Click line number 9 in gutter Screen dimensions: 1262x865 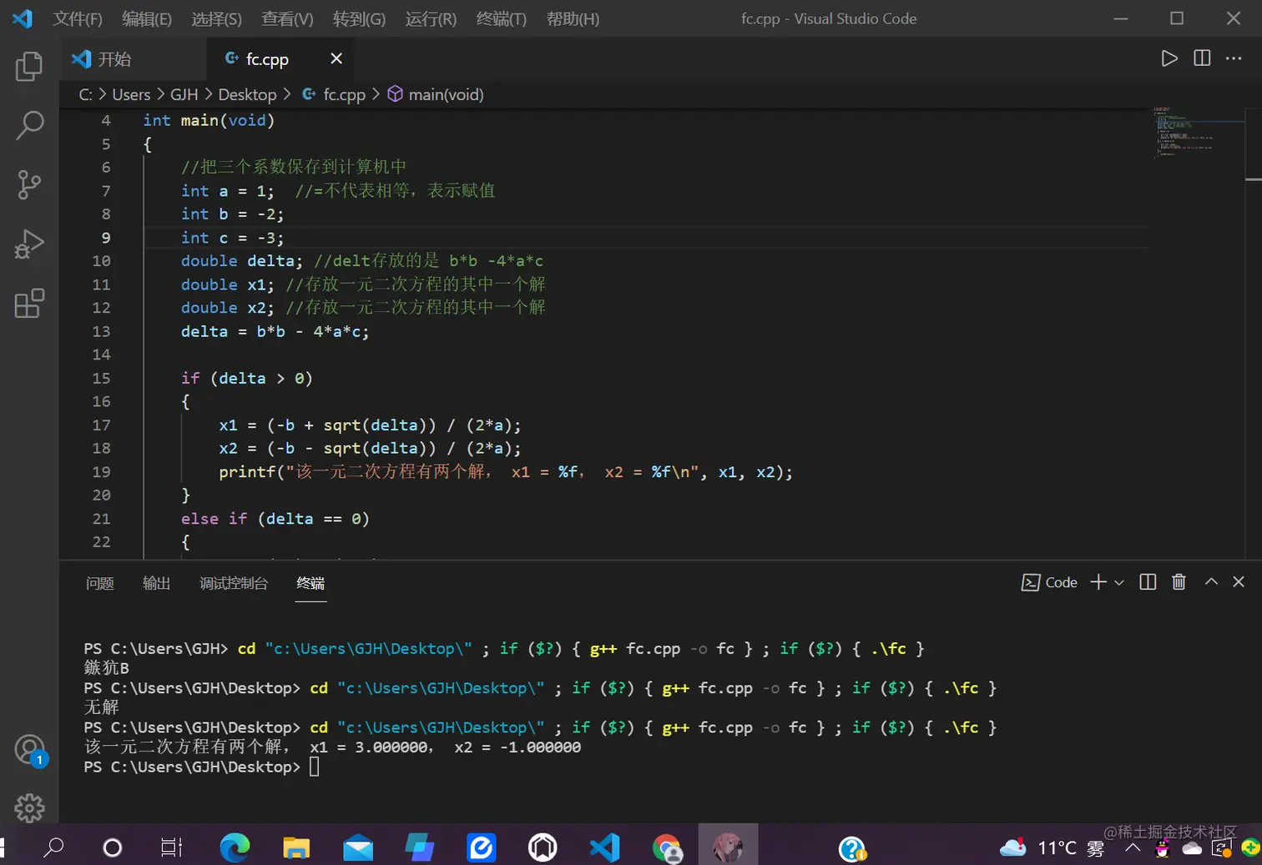[x=106, y=238]
